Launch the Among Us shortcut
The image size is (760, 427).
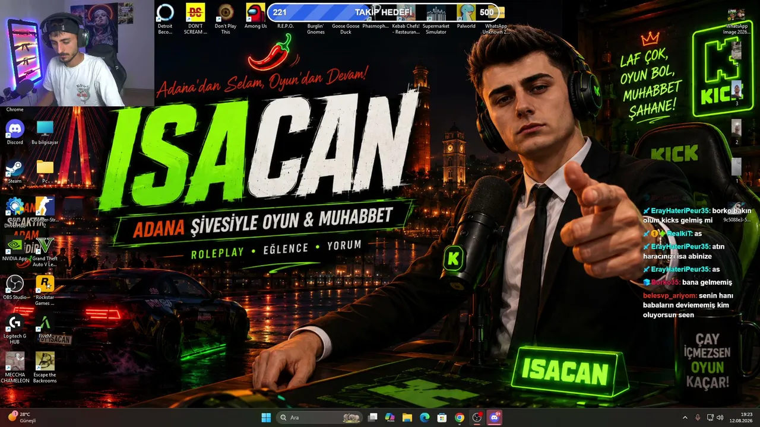(255, 16)
